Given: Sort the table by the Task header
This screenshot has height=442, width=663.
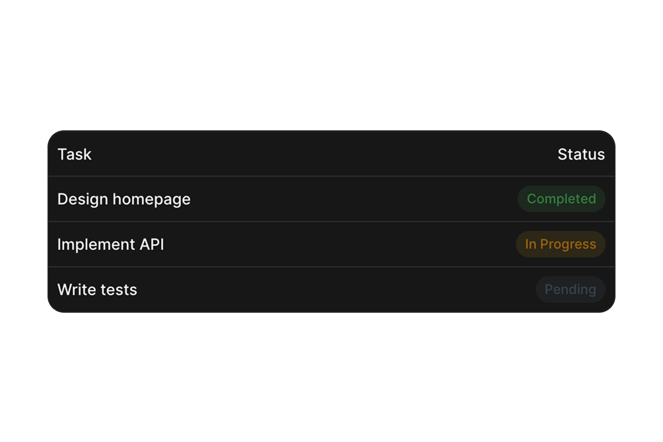Looking at the screenshot, I should (75, 154).
